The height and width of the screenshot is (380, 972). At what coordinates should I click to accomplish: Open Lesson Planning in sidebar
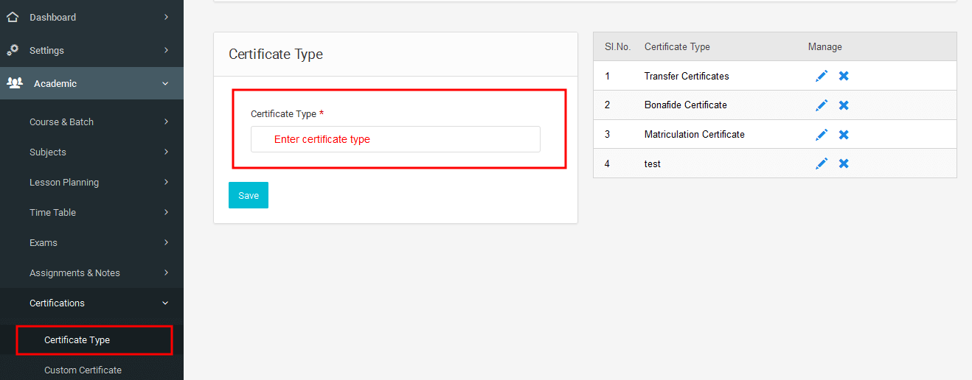click(x=91, y=182)
